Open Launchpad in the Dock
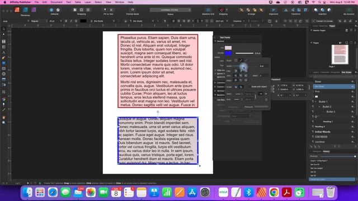358x201 pixels. coord(40,193)
